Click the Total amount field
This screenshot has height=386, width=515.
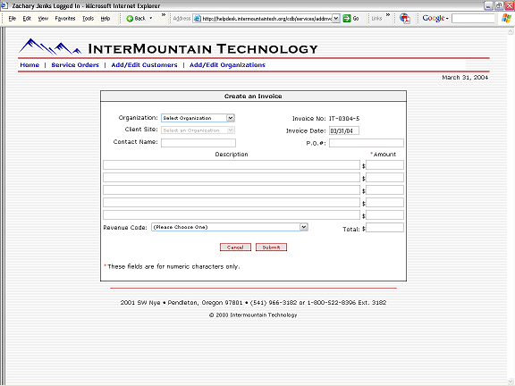385,228
